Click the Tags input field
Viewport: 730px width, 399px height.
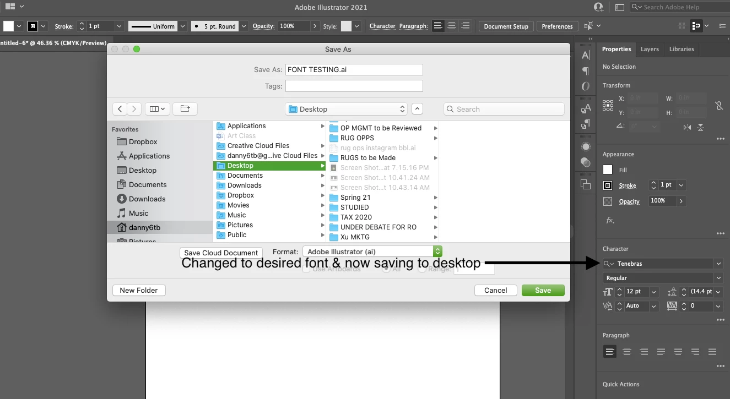click(354, 86)
